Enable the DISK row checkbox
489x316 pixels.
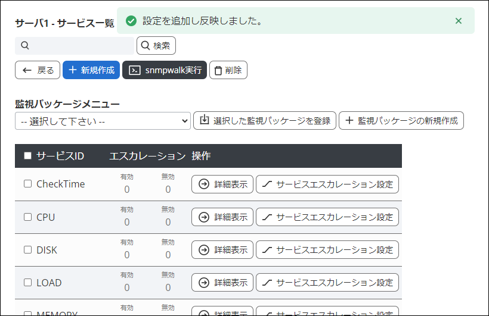(27, 250)
